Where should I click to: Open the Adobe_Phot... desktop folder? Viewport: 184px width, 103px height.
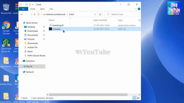tap(6, 80)
